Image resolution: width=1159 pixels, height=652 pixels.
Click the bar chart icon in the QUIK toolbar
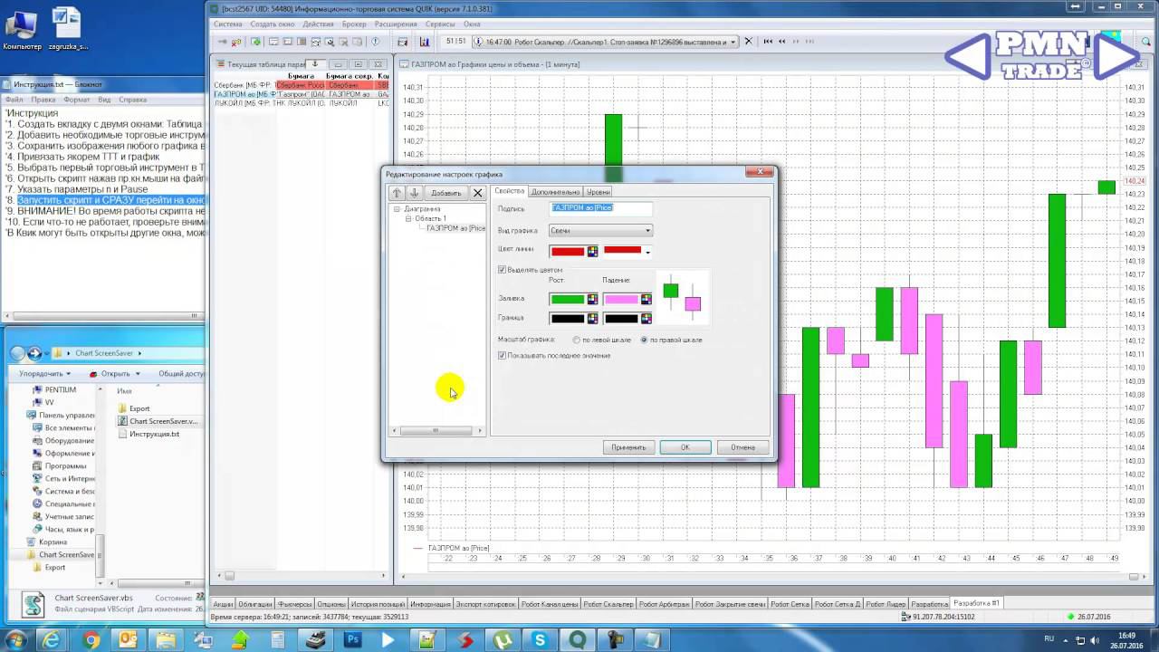(425, 42)
